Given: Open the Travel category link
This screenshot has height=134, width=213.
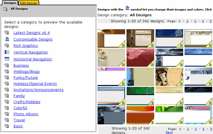Looking at the screenshot, I should click(19, 120).
